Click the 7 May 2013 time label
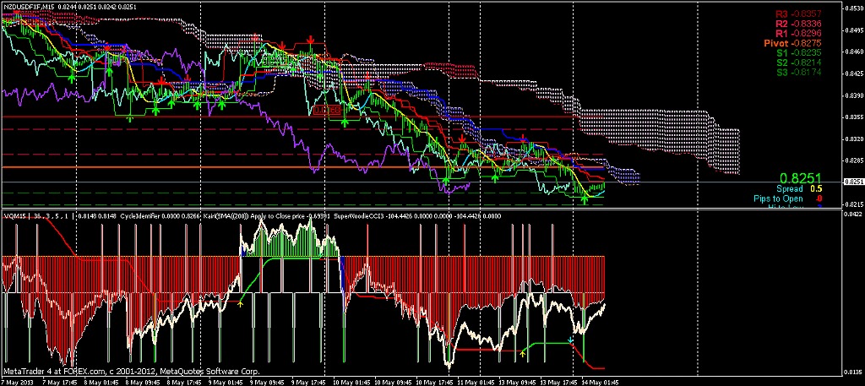The image size is (865, 386). point(16,382)
